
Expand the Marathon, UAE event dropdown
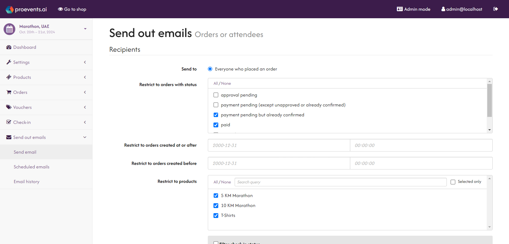coord(85,29)
